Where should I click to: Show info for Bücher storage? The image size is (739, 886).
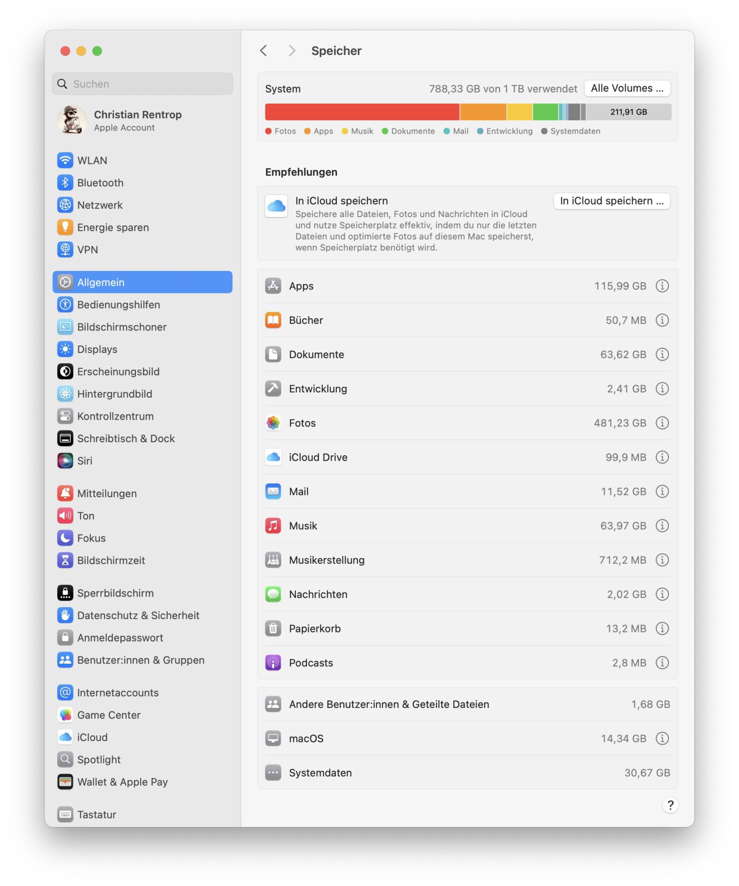click(x=662, y=320)
